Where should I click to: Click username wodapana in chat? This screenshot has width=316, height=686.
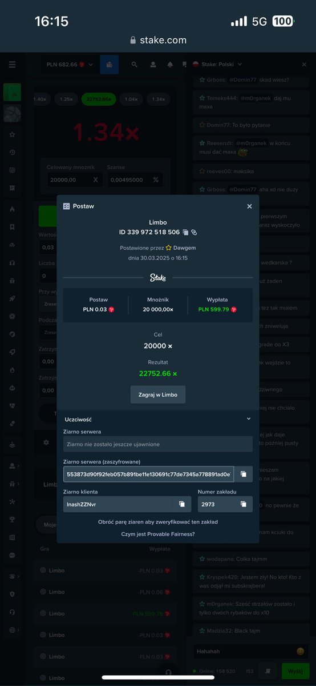click(x=220, y=559)
